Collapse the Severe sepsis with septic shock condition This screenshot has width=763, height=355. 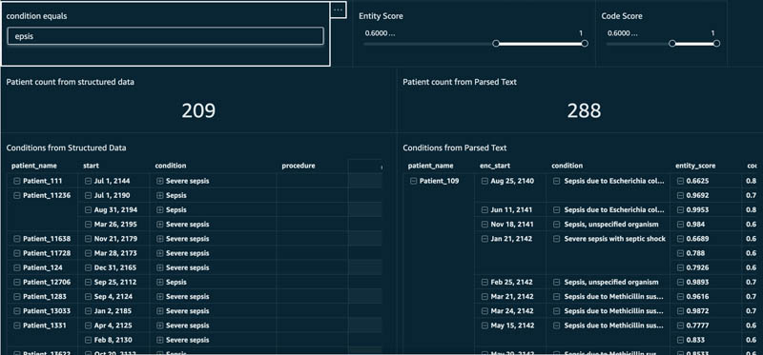[557, 239]
